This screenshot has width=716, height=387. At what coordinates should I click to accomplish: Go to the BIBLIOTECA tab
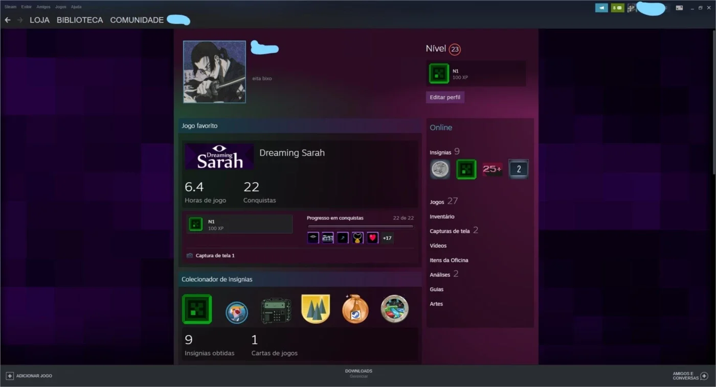(80, 20)
